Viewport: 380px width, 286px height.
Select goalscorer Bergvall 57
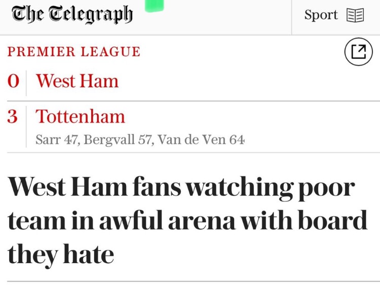coord(117,139)
